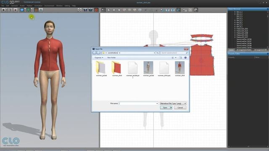Open the Environment menu
269x151 pixels.
(x=49, y=5)
